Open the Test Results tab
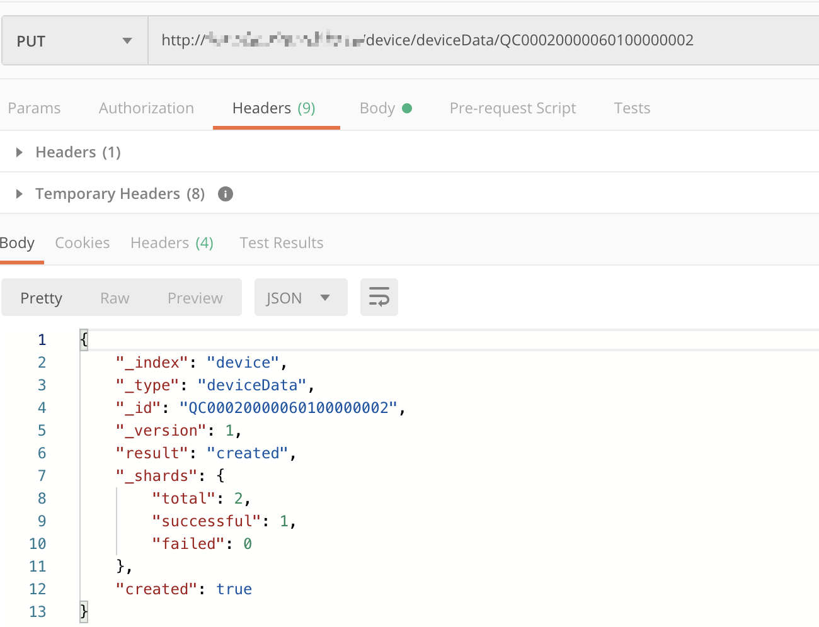Viewport: 819px width, 627px height. point(282,243)
